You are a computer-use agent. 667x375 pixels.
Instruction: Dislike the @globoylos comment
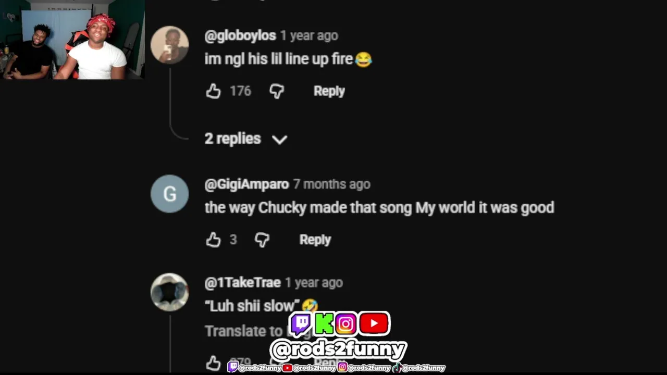277,91
